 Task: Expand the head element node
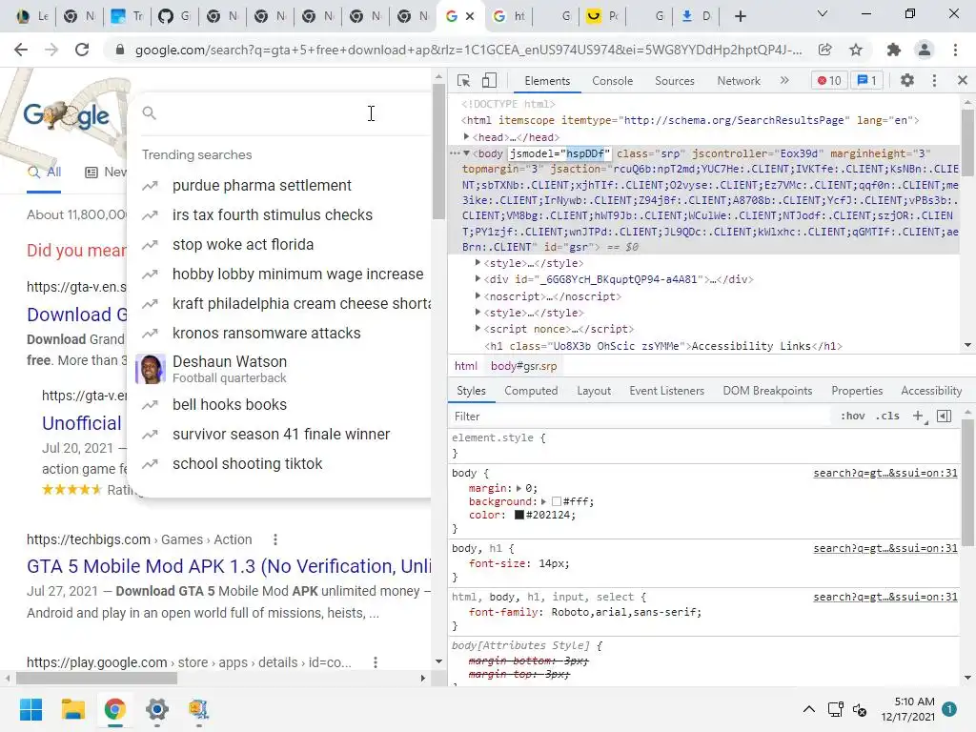click(465, 137)
